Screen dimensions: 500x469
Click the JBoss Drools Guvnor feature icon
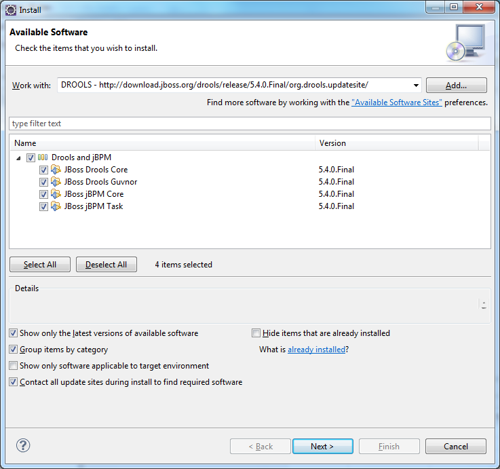pyautogui.click(x=56, y=182)
